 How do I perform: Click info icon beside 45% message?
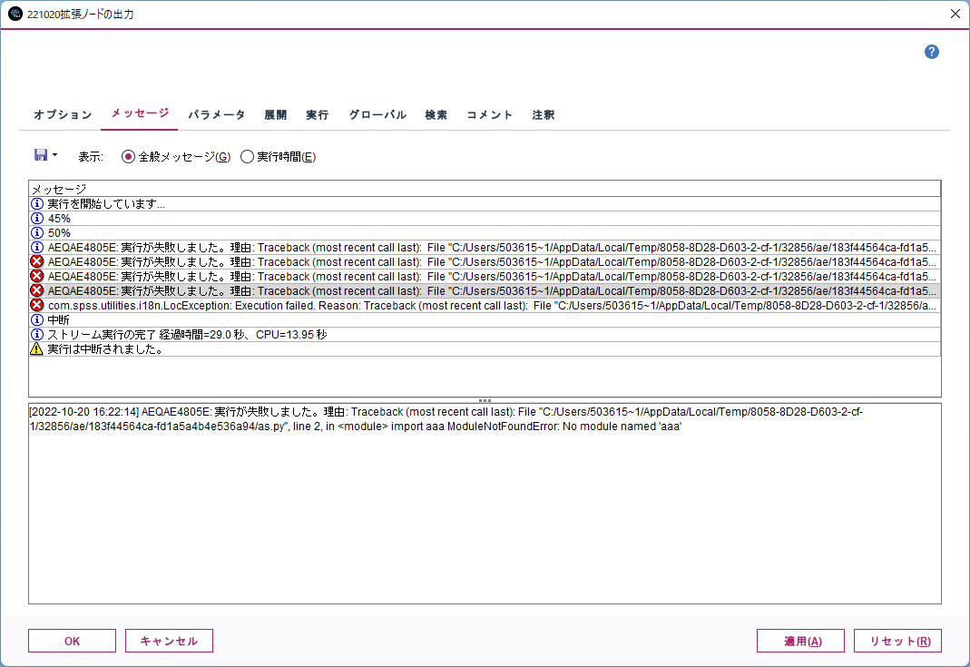click(37, 219)
